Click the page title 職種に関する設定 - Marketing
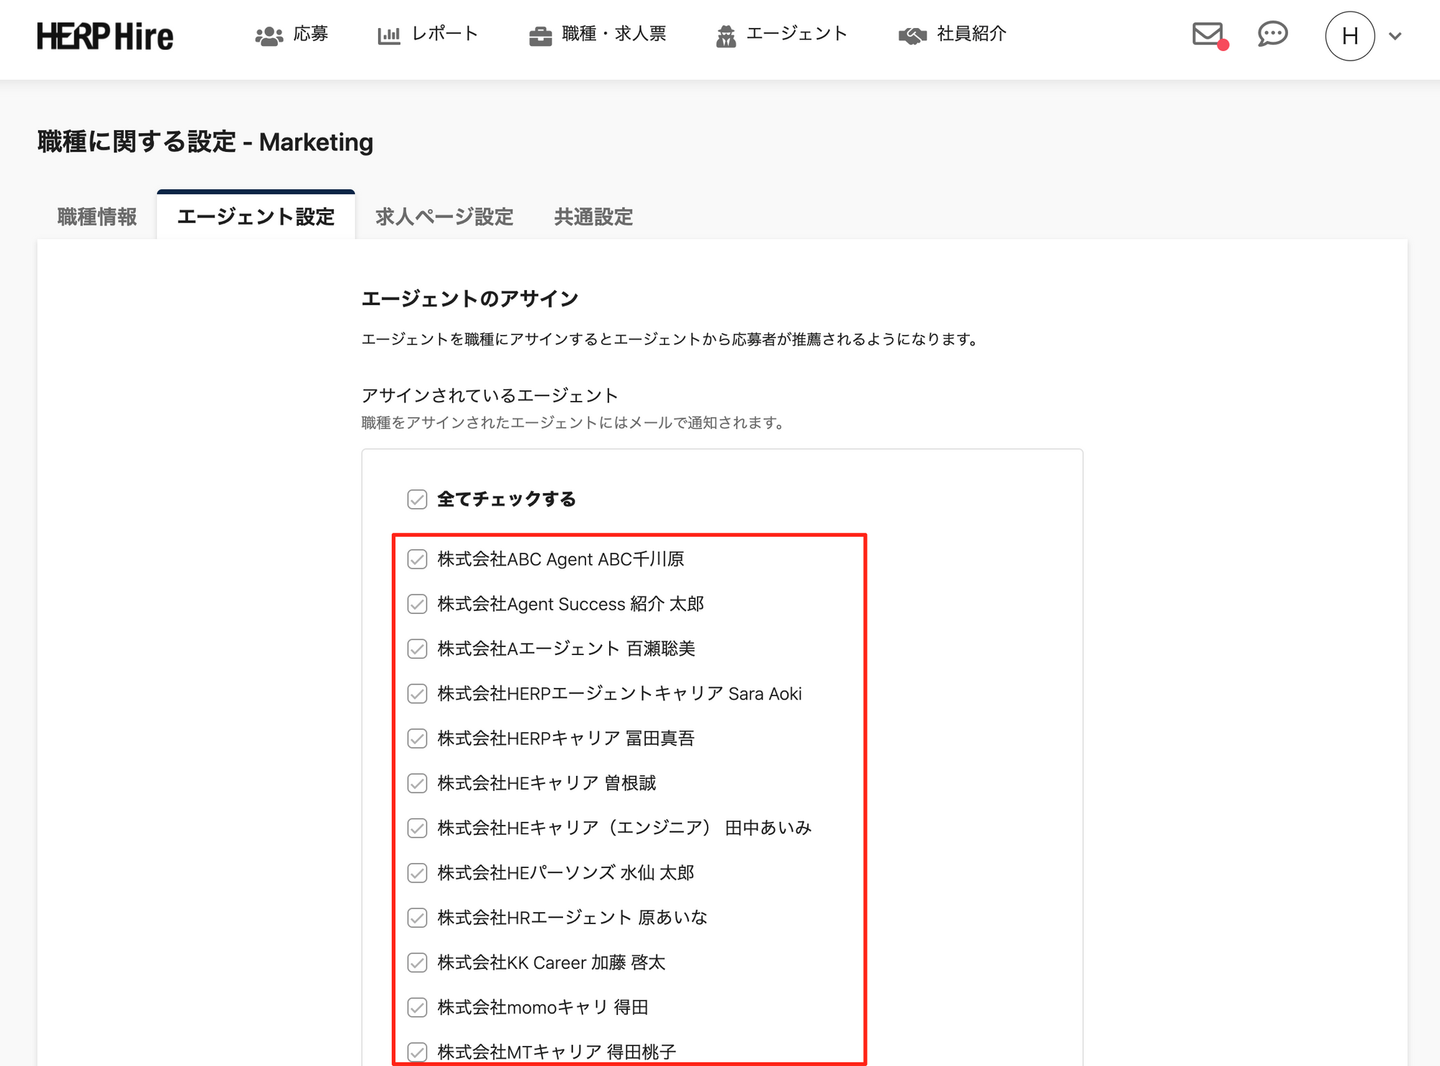 [x=205, y=142]
